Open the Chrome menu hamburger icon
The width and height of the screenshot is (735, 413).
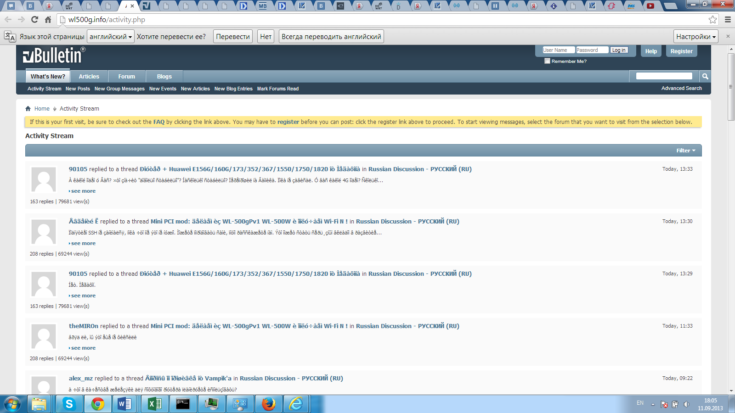click(x=728, y=19)
